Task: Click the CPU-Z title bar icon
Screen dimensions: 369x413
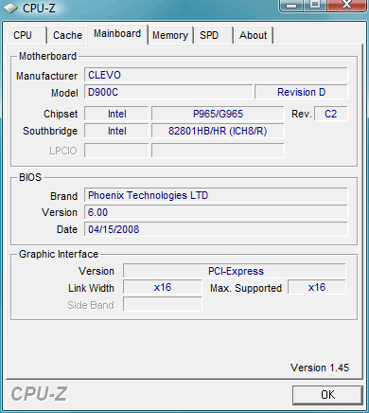Action: click(10, 9)
